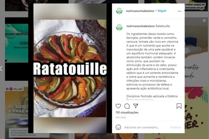This screenshot has height=139, width=209.
Task: Click the 'HÁ 5 DIAS' timestamp
Action: click(x=121, y=118)
